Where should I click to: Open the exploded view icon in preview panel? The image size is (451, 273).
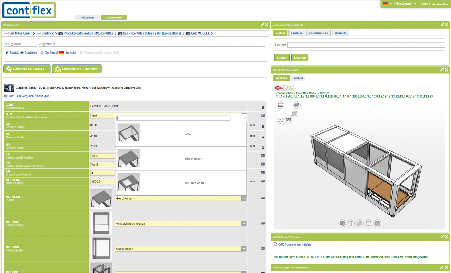pyautogui.click(x=280, y=121)
